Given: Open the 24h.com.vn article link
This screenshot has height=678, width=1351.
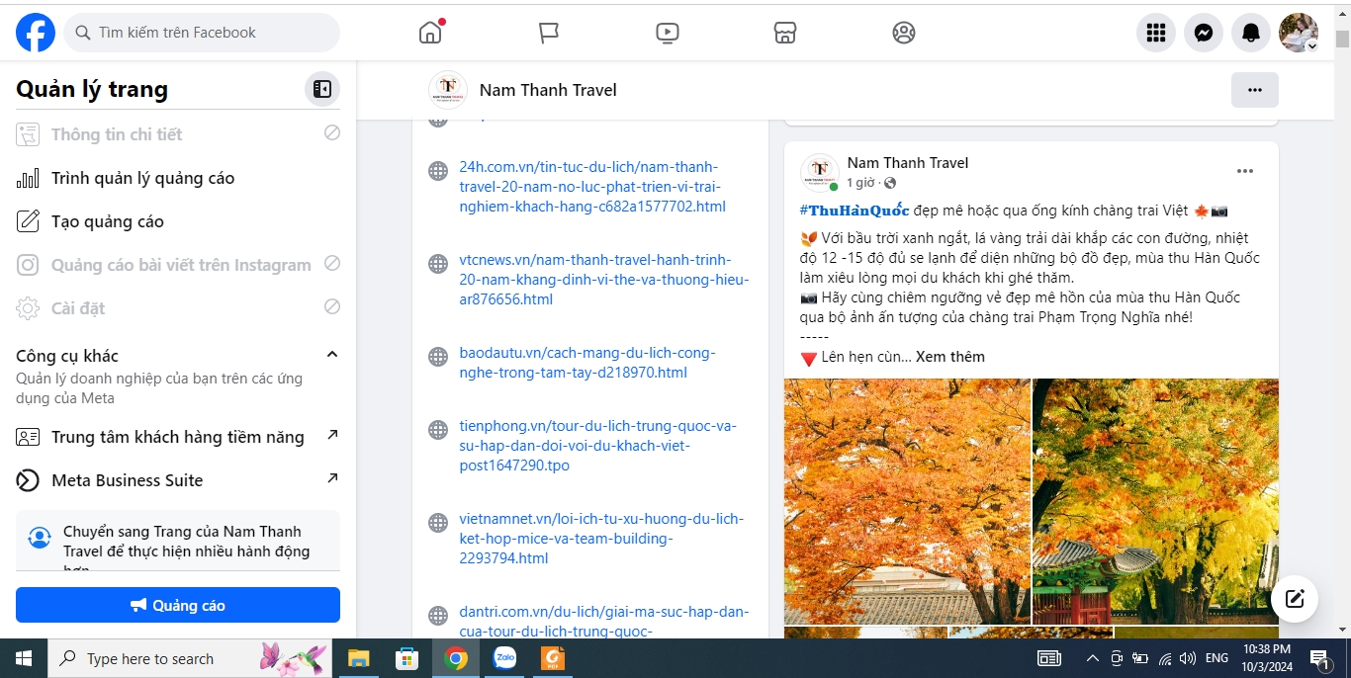Looking at the screenshot, I should coord(592,187).
